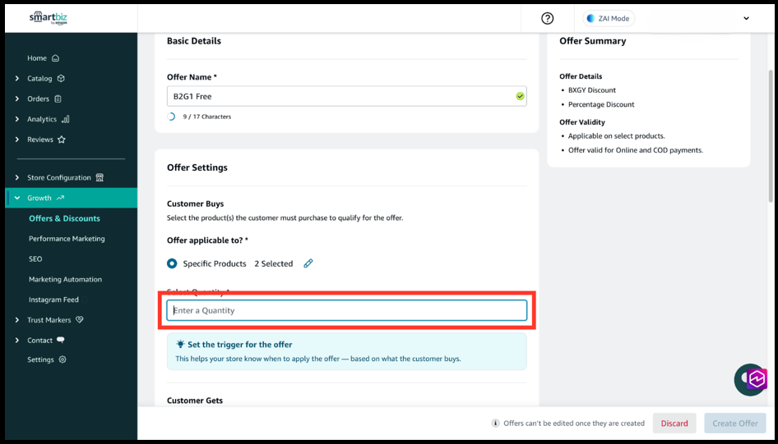Open the Instagram Feed menu item
Image resolution: width=778 pixels, height=444 pixels.
53,300
